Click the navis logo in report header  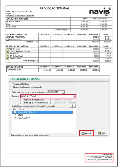coord(99,11)
